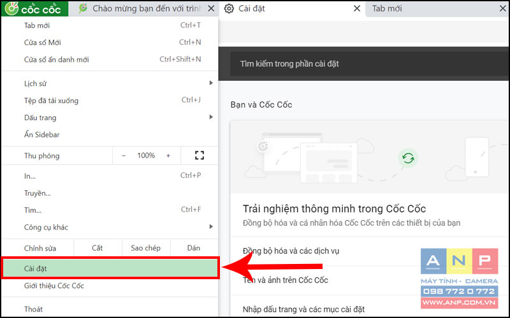This screenshot has height=318, width=510.
Task: Open Tệp đã tải xuống
Action: (x=110, y=100)
